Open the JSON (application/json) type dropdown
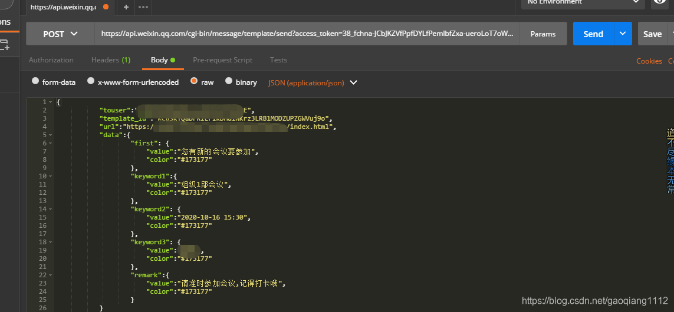Viewport: 674px width, 312px height. tap(313, 83)
